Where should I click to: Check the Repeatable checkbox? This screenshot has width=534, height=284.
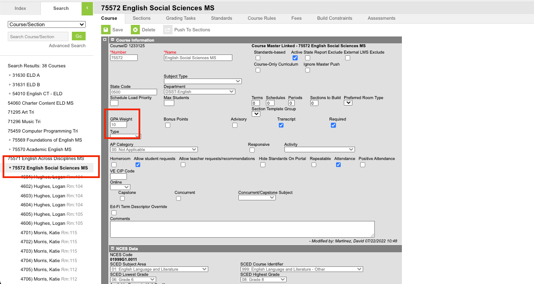coord(314,165)
